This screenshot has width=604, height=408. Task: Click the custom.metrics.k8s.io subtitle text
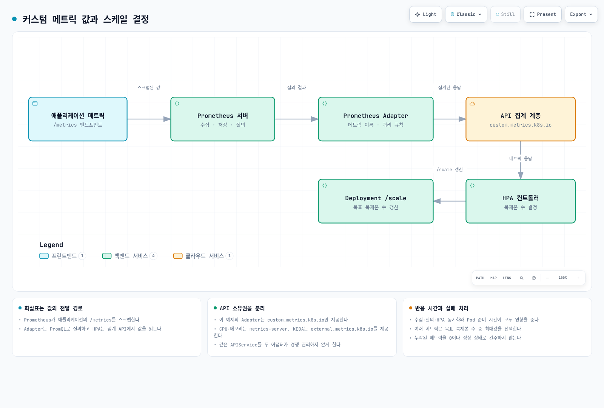521,125
